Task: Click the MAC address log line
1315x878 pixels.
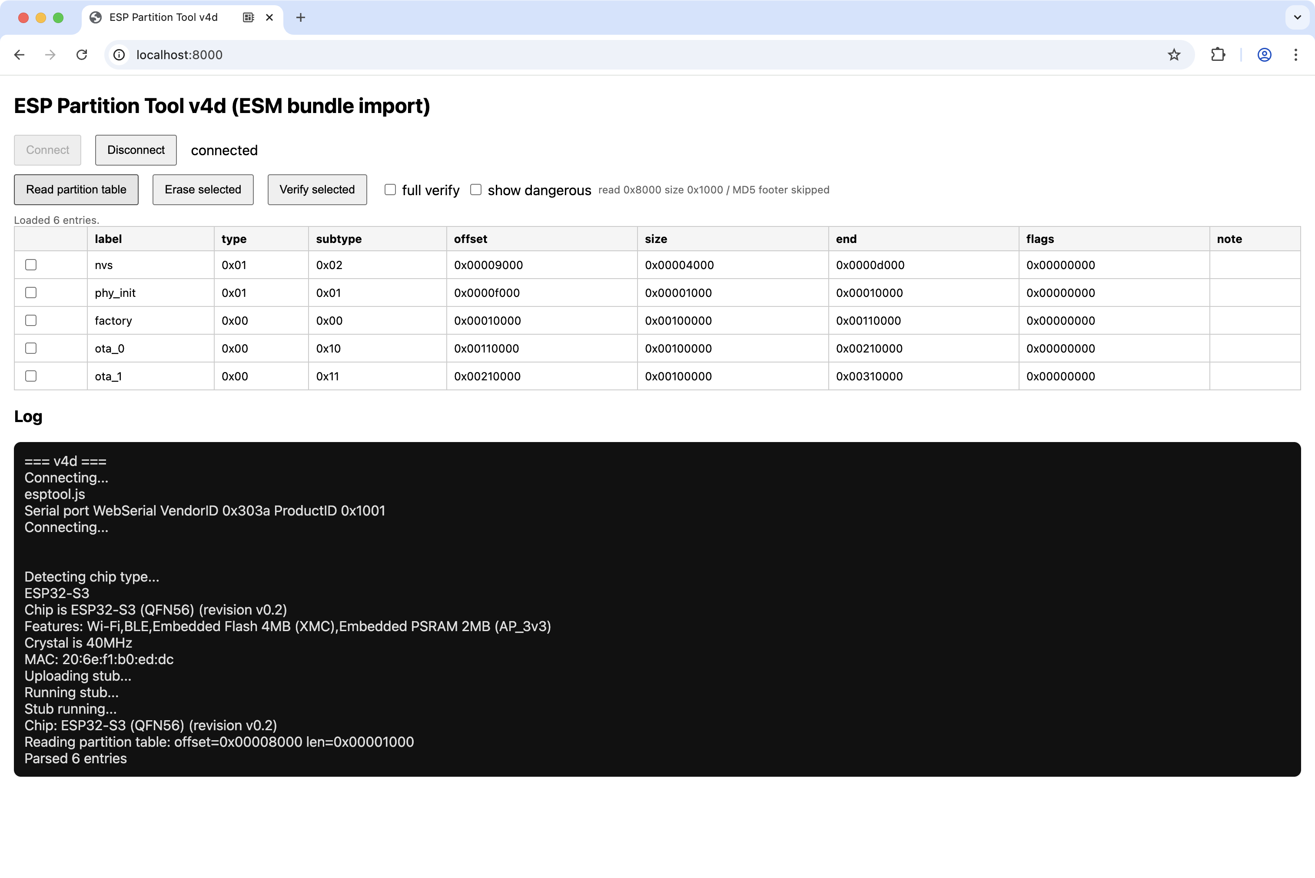Action: click(x=99, y=660)
